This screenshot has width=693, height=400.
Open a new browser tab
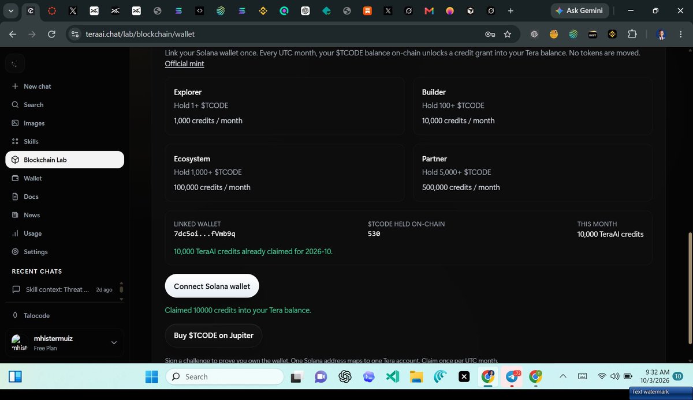coord(511,11)
